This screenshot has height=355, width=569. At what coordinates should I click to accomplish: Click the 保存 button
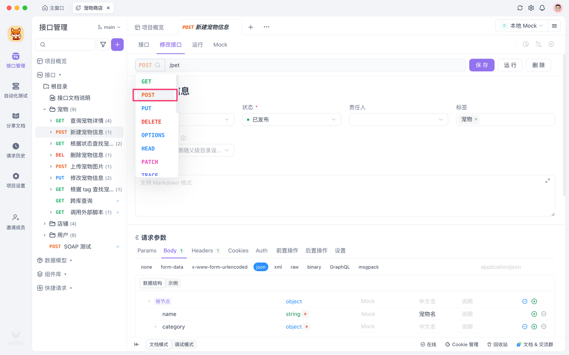click(482, 65)
